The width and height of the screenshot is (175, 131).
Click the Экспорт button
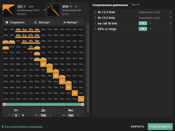pyautogui.click(x=42, y=22)
